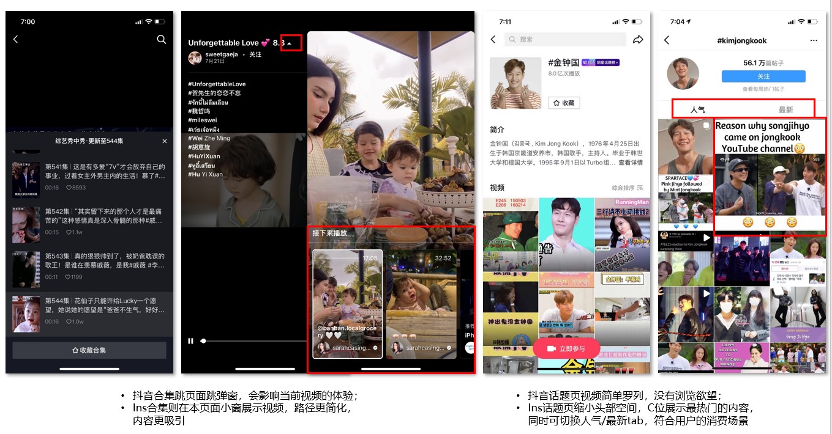Click blue 关注 button for #kimjongkook
Screen dimensions: 832x434
tap(763, 76)
